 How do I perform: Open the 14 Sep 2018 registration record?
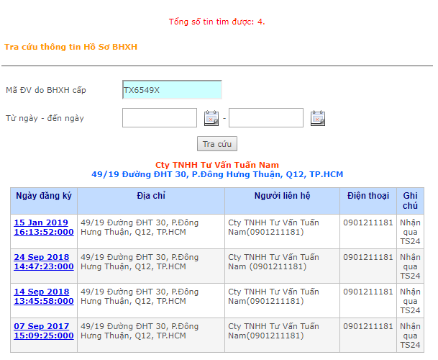[x=43, y=297]
